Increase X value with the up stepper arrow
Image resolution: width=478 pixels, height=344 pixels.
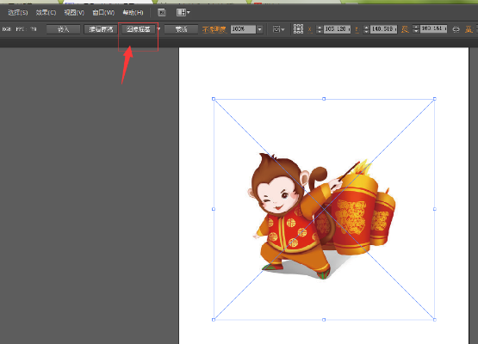point(320,28)
